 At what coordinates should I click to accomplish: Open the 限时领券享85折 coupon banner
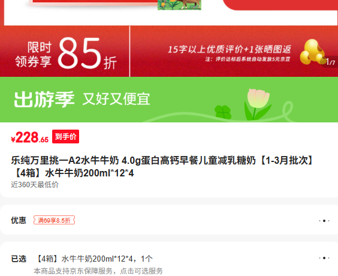coord(65,52)
